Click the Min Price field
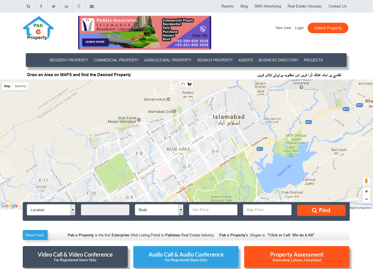373x269 pixels. click(x=213, y=210)
